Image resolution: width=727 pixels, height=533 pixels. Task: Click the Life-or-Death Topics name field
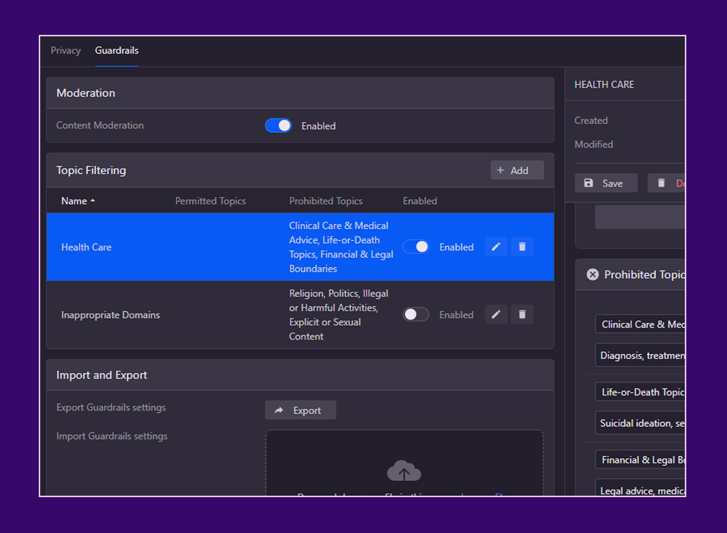(x=641, y=392)
